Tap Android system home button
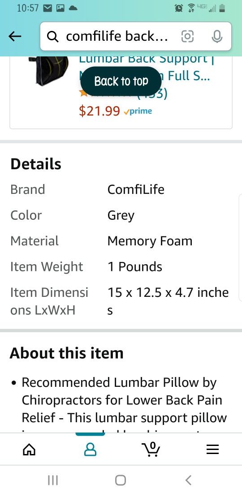242x497 pixels. [121, 480]
